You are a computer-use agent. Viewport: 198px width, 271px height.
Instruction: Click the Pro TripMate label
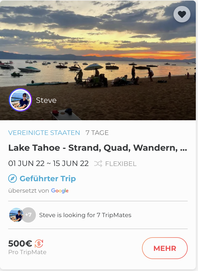[27, 252]
